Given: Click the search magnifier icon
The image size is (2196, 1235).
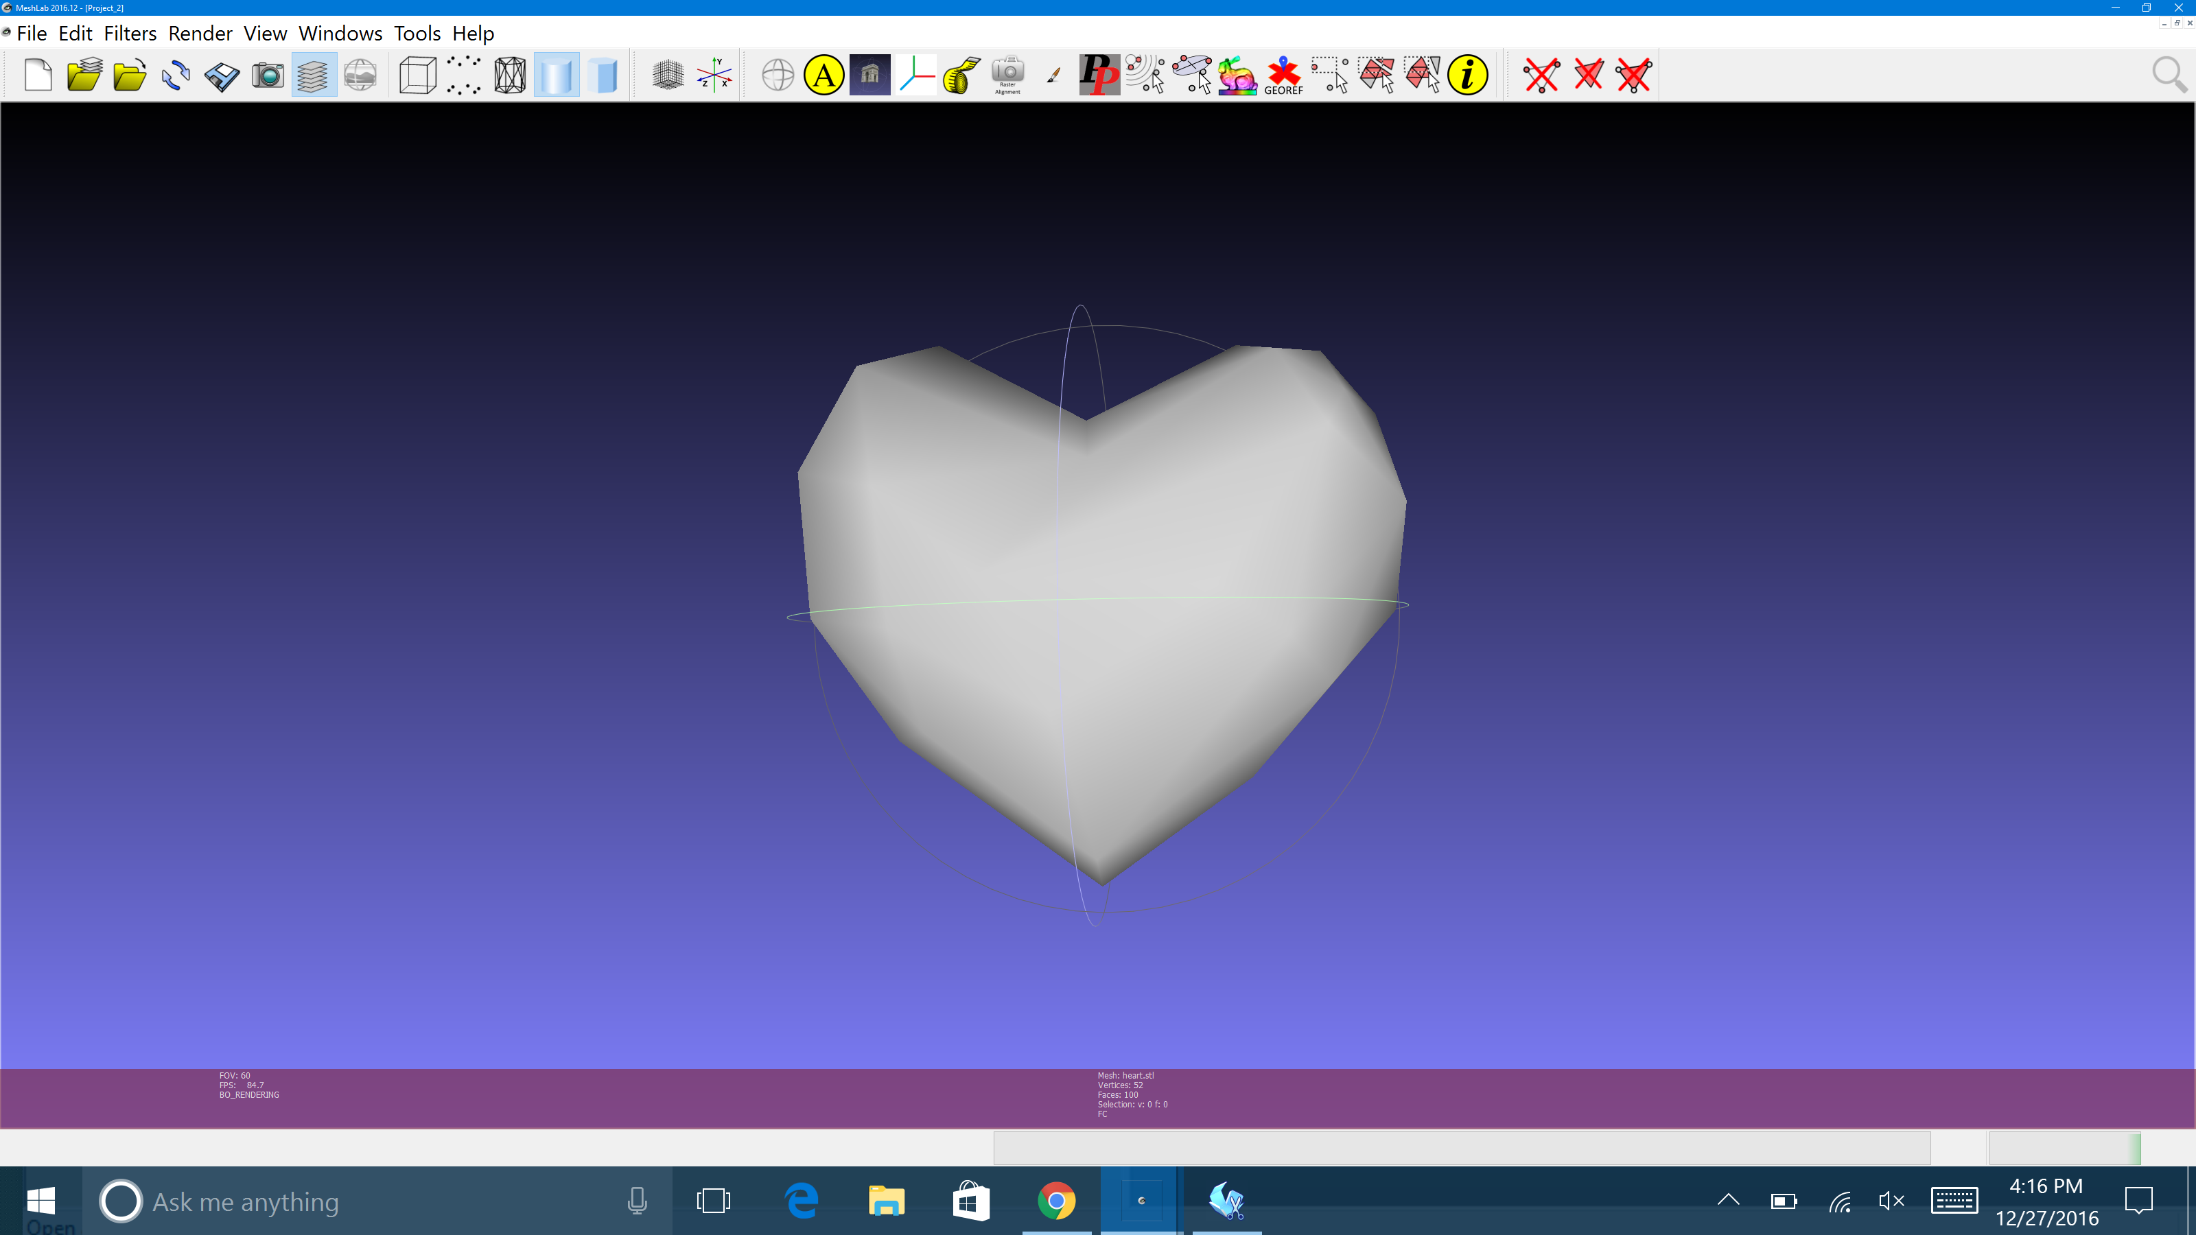Looking at the screenshot, I should tap(2169, 75).
